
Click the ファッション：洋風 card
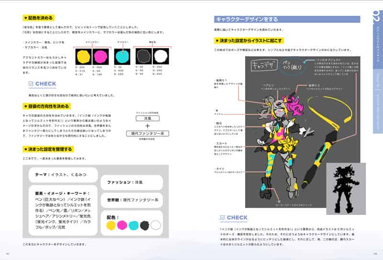tap(132, 182)
